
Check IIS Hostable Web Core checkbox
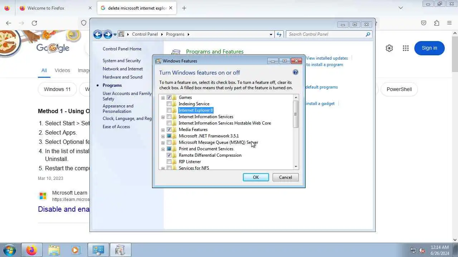pyautogui.click(x=169, y=123)
